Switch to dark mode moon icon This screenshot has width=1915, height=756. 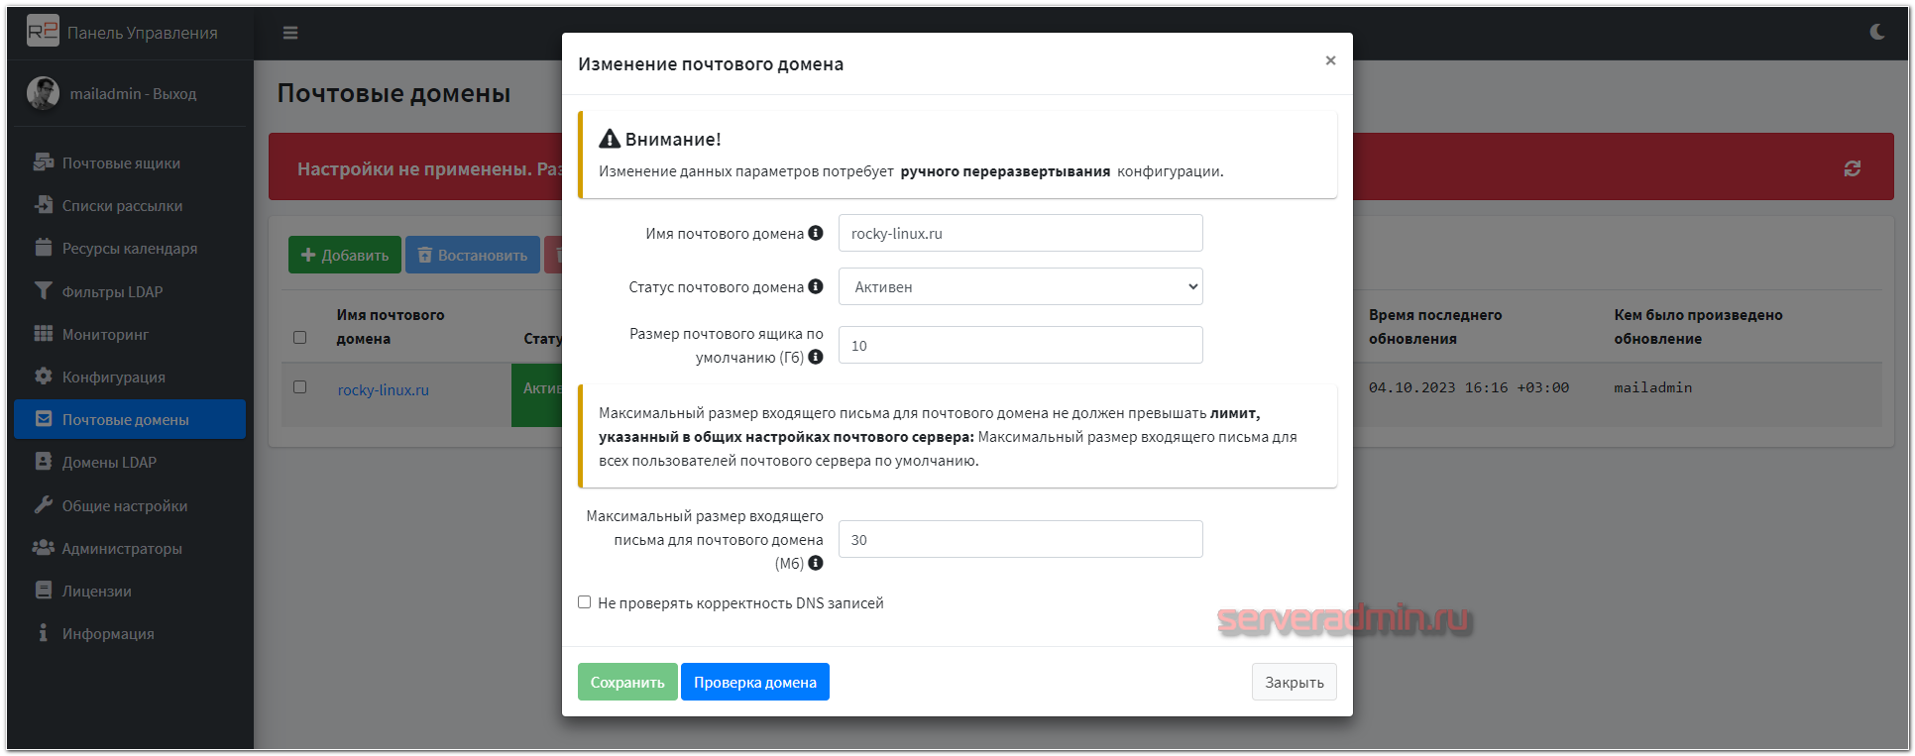click(1877, 32)
